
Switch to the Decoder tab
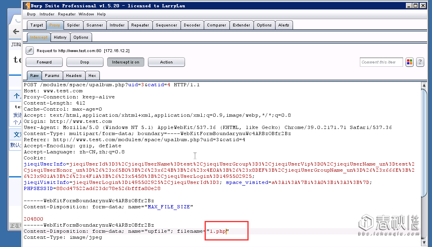192,25
